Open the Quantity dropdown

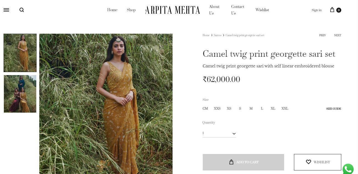[x=219, y=133]
